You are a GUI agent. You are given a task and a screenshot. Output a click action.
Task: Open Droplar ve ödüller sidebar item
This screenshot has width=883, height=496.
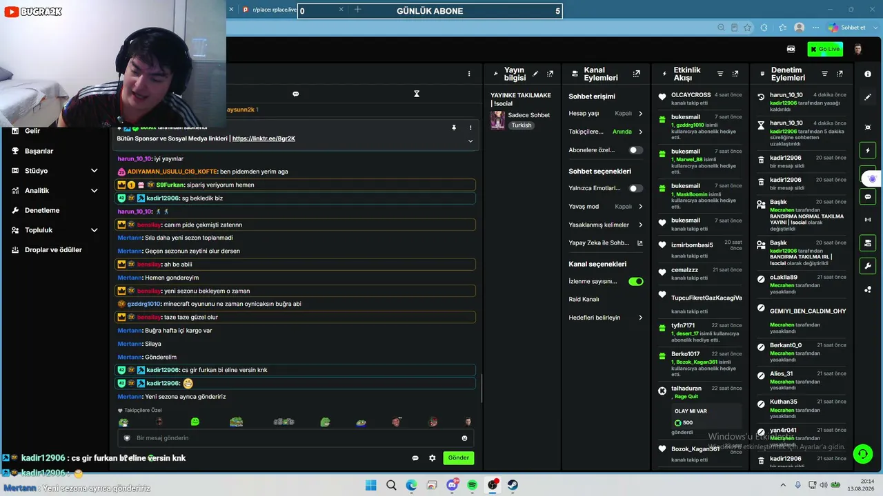click(54, 250)
